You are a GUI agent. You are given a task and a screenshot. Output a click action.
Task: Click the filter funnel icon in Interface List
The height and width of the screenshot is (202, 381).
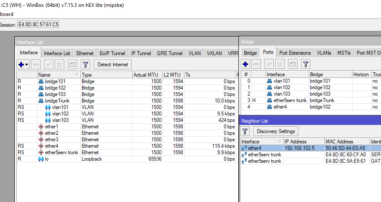tap(86, 65)
